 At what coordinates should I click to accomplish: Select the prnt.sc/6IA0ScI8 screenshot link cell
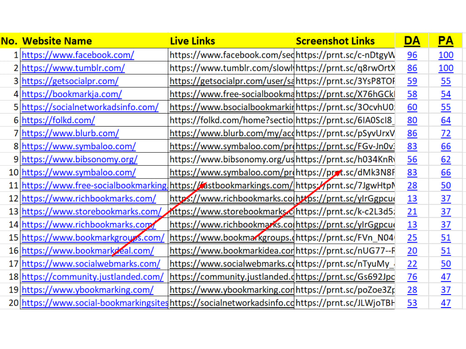pyautogui.click(x=345, y=120)
